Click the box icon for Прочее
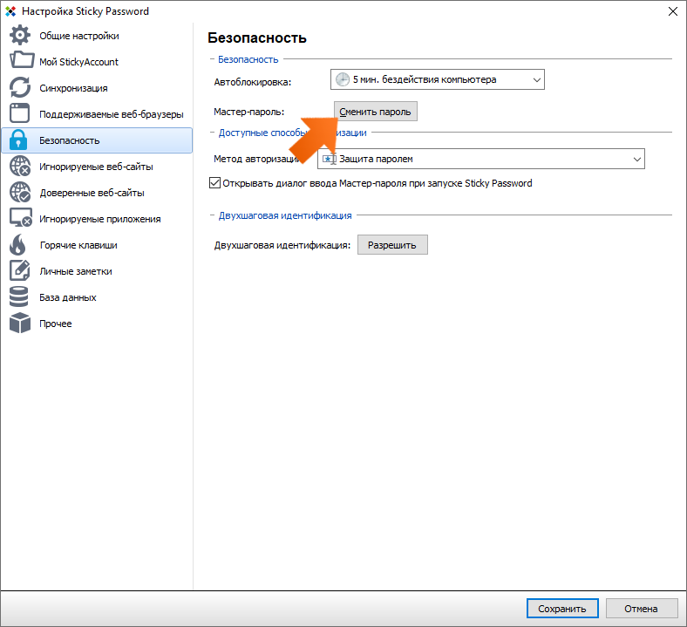Image resolution: width=687 pixels, height=627 pixels. point(20,323)
